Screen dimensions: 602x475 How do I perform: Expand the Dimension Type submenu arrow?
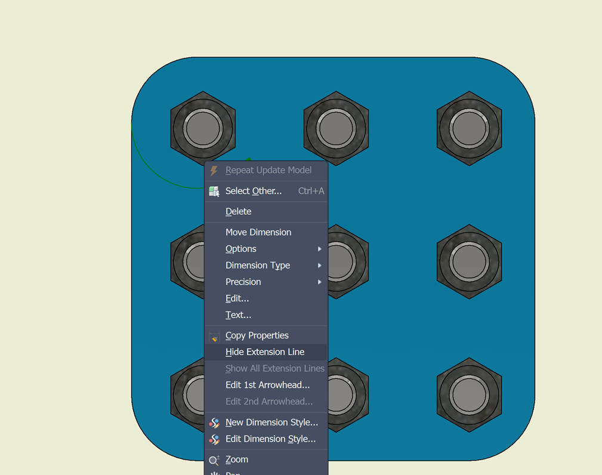point(319,266)
